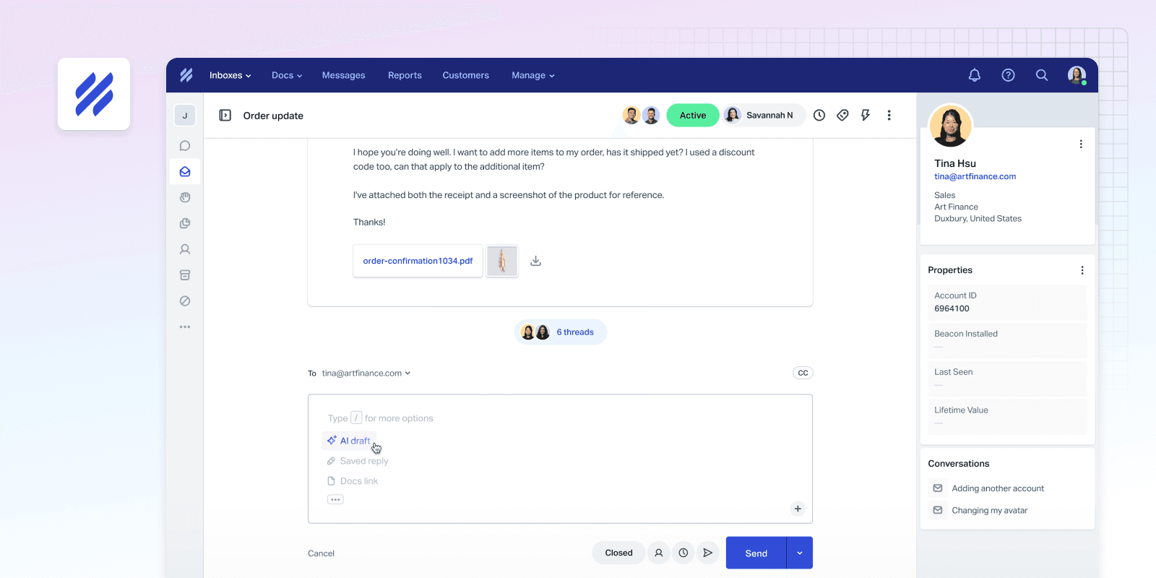Click the viewer avatars in conversation header
The height and width of the screenshot is (578, 1156).
[641, 116]
